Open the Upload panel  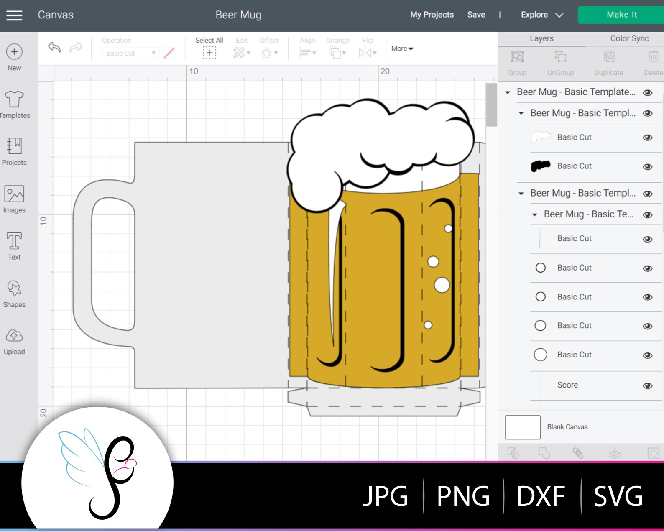coord(14,342)
